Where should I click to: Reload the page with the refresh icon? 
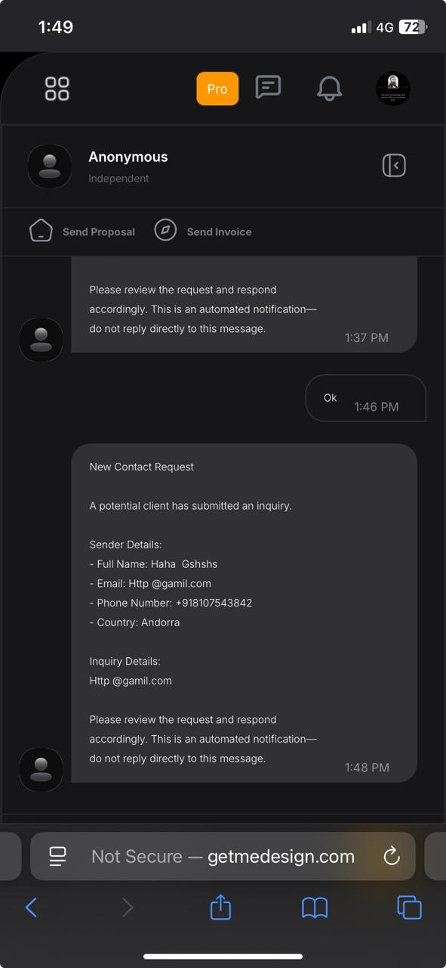pos(391,856)
